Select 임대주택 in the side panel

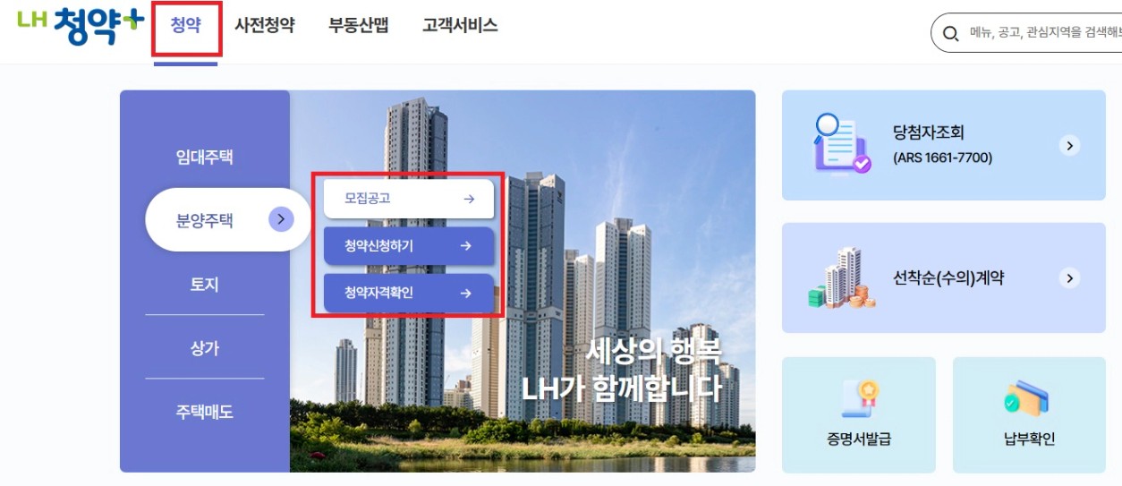coord(204,158)
